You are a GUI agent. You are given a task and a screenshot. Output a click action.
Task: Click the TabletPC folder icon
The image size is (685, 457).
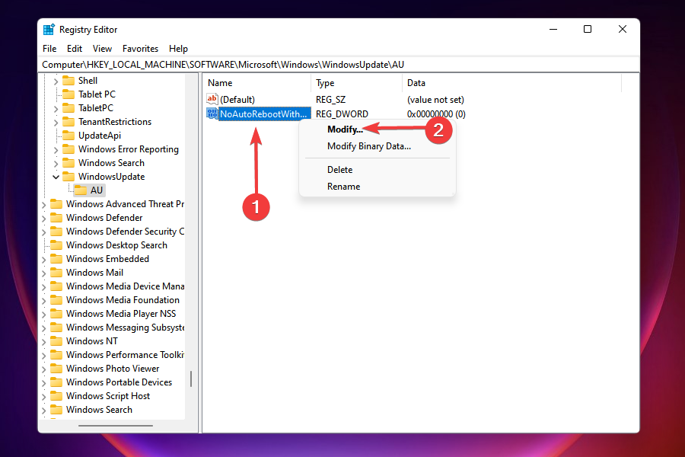click(x=68, y=108)
